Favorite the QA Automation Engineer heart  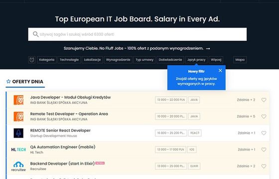[264, 150]
